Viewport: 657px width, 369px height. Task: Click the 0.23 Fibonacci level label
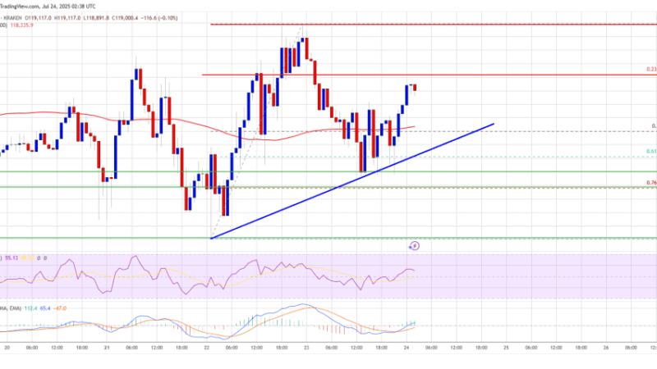[x=651, y=70]
